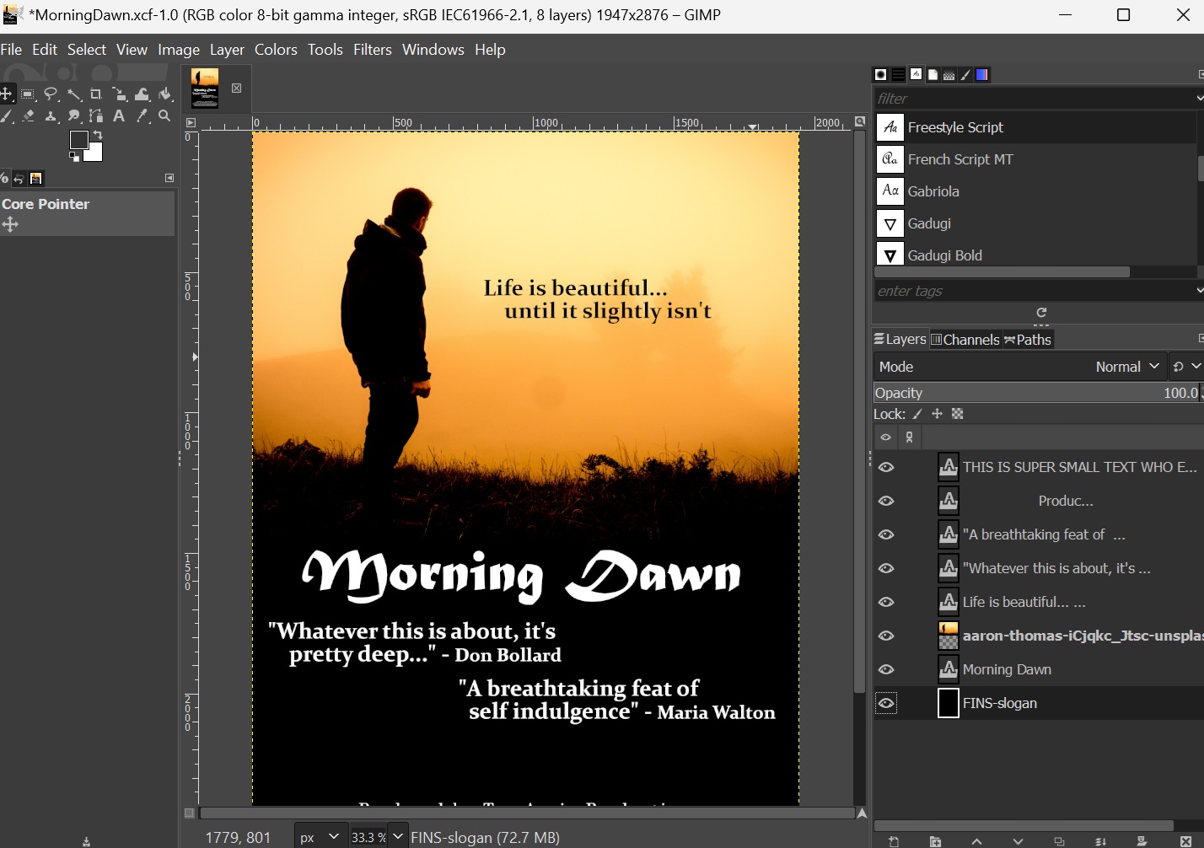This screenshot has height=848, width=1204.
Task: Select the Clone stamp tool
Action: pos(51,116)
